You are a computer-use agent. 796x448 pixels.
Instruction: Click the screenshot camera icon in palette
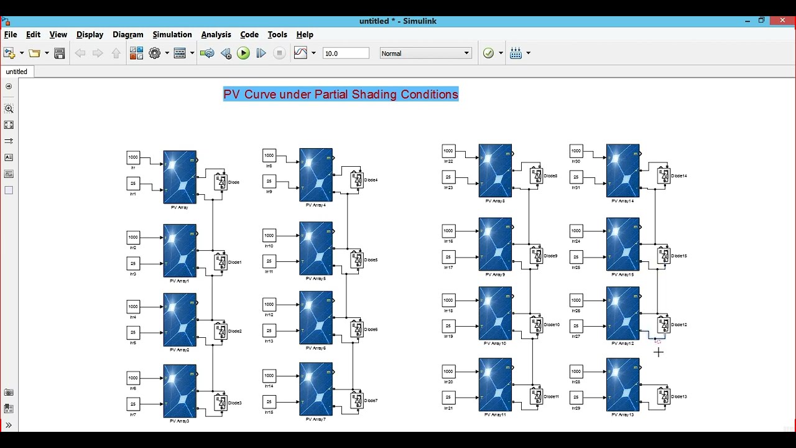tap(9, 393)
